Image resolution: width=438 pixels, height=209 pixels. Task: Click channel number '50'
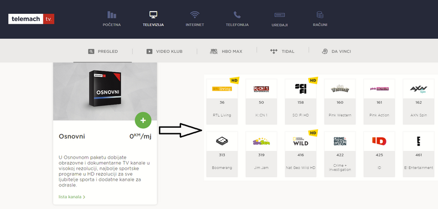(x=261, y=102)
